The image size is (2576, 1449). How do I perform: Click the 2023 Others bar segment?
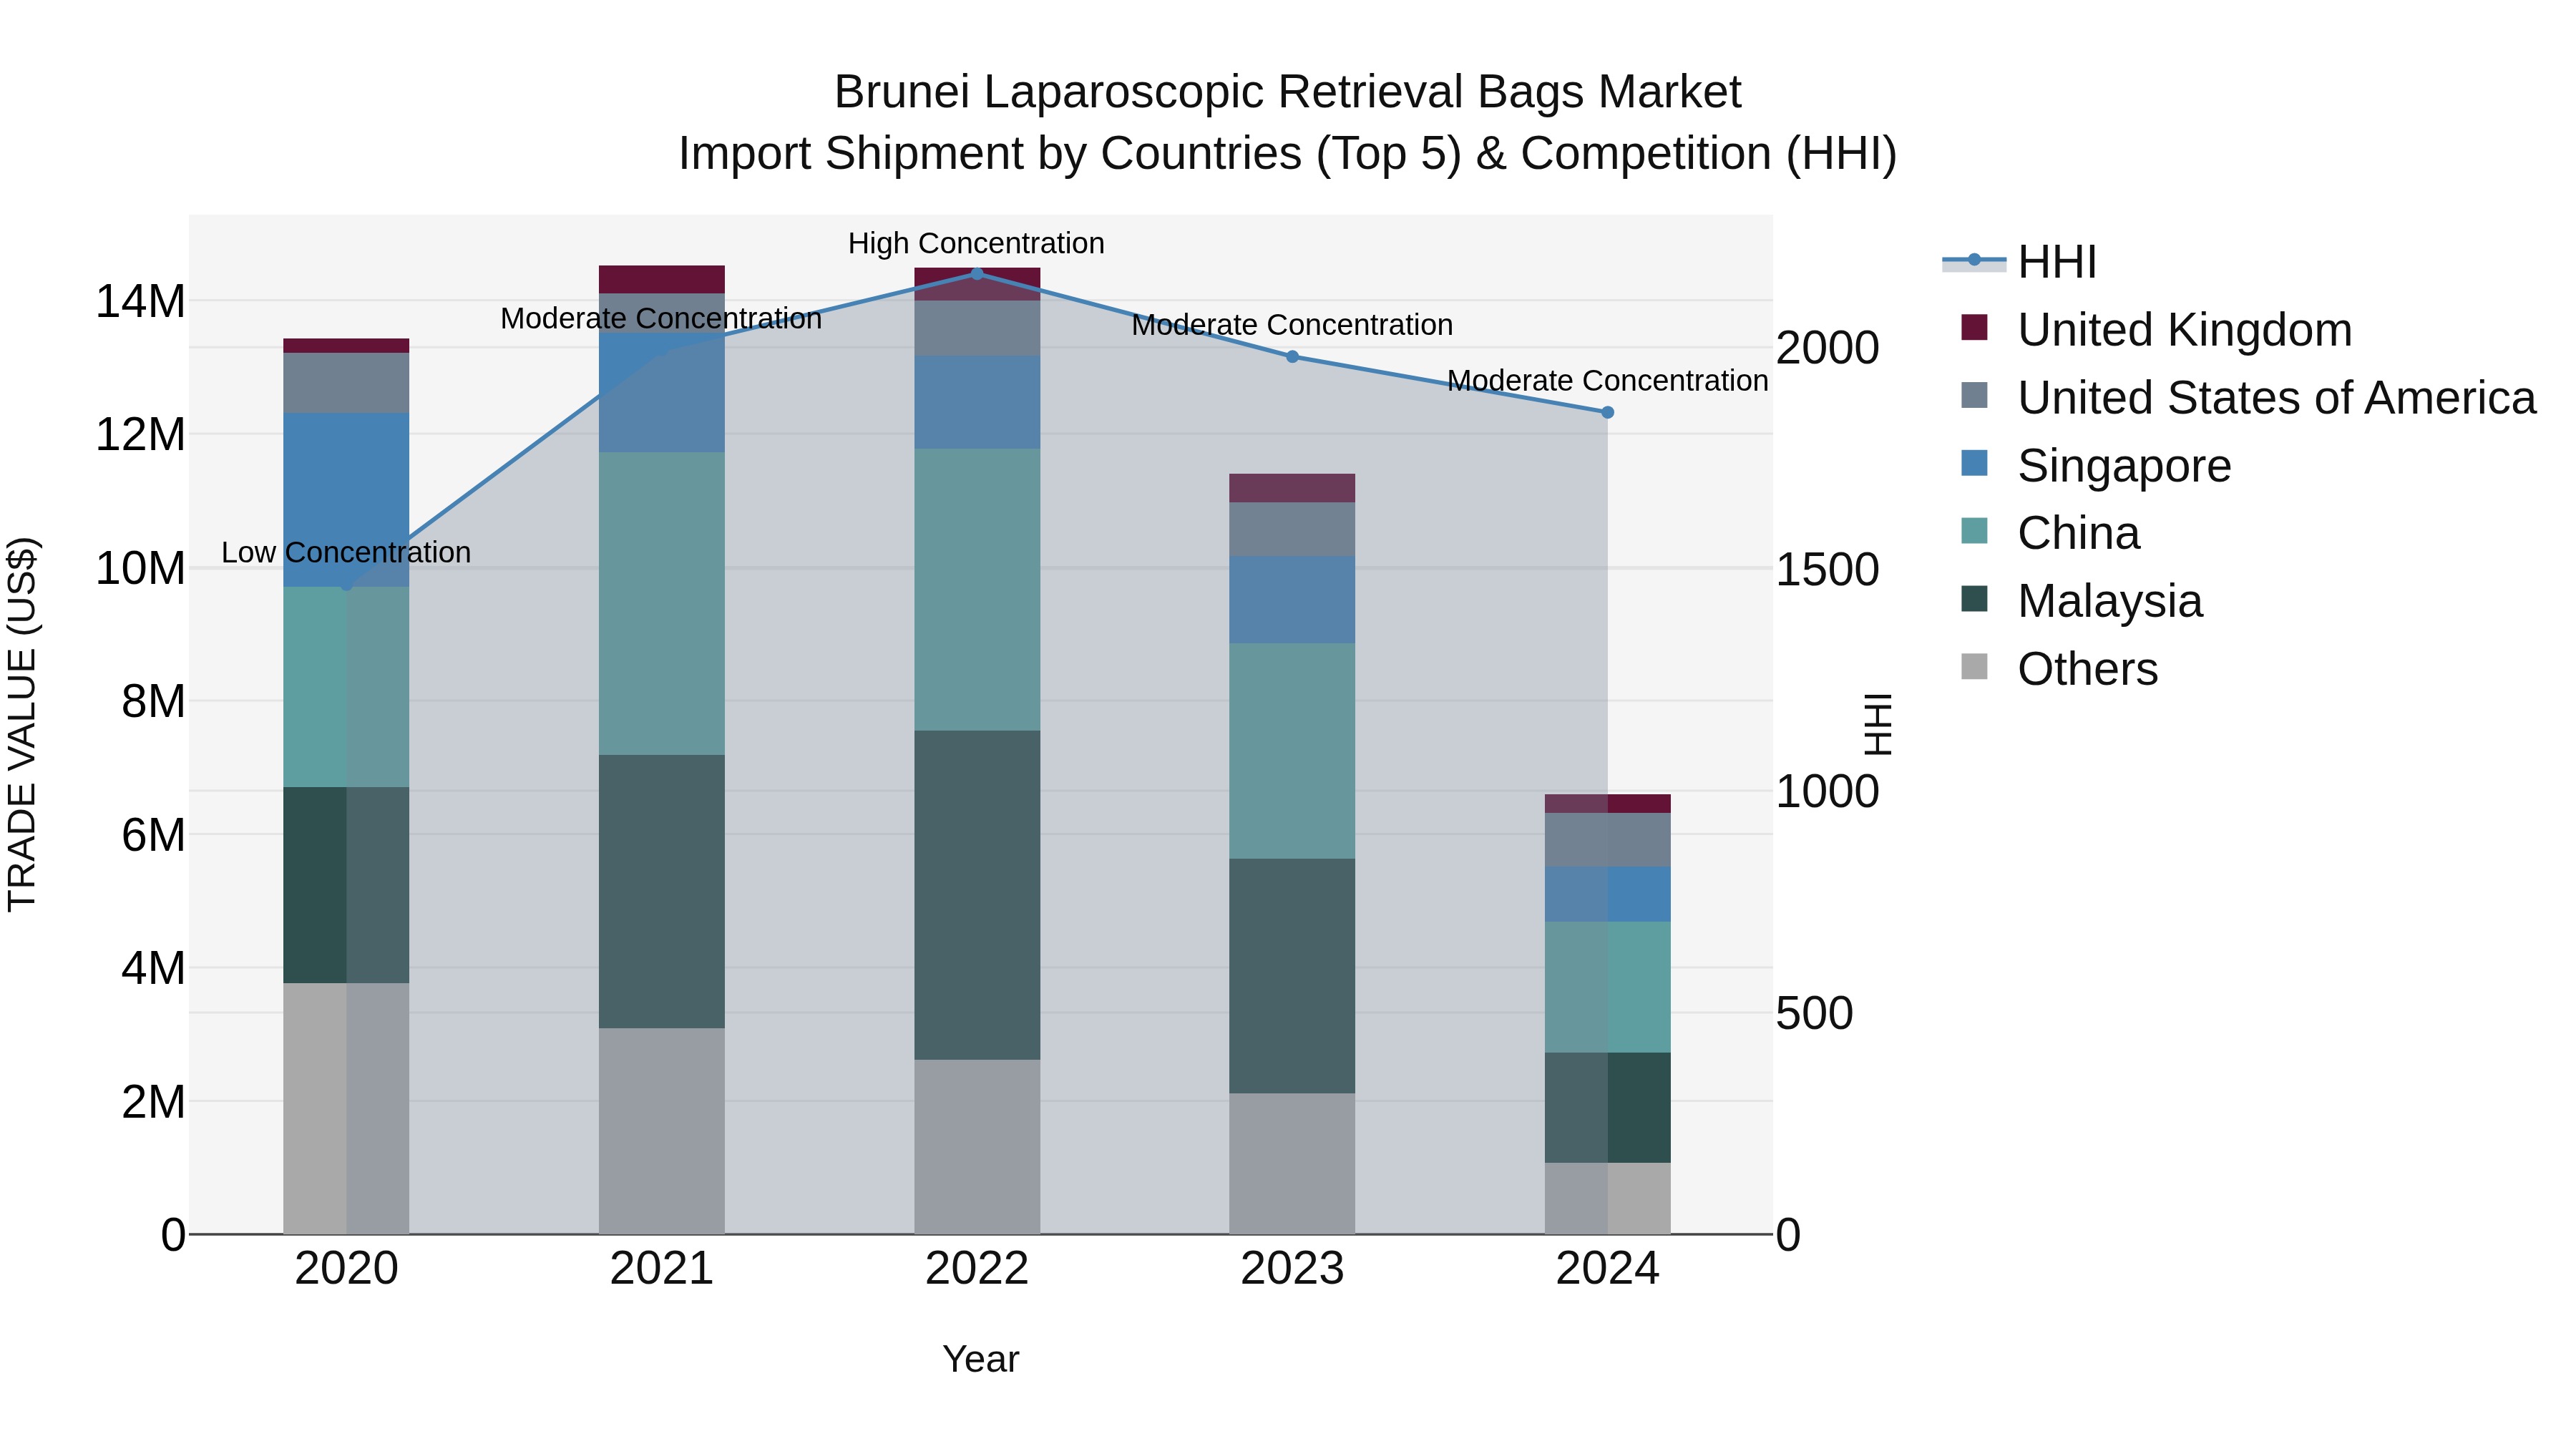1292,1163
